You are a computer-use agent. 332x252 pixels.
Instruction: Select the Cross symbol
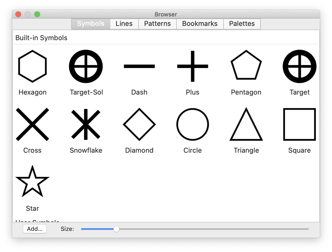[32, 124]
